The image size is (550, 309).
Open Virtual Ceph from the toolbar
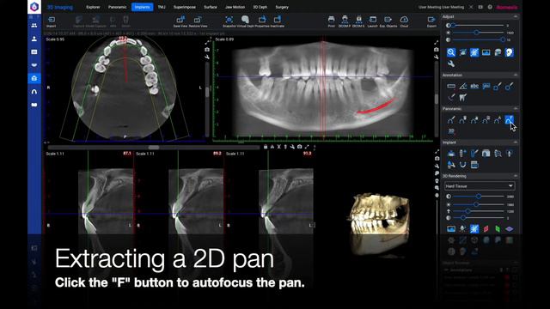[x=246, y=21]
